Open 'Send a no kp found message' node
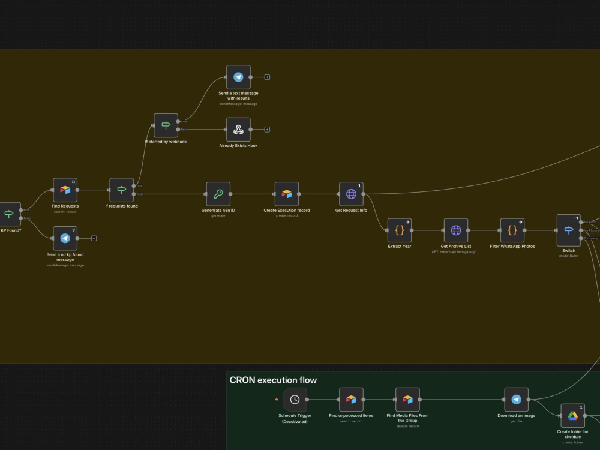The height and width of the screenshot is (450, 600). click(65, 238)
